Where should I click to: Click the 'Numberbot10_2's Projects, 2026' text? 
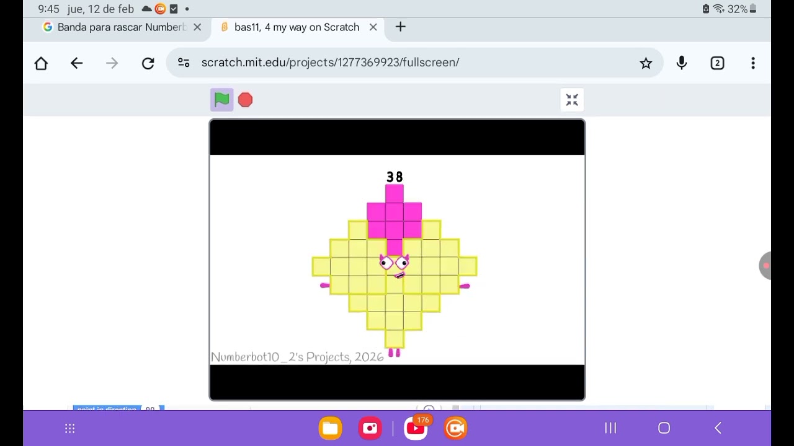coord(297,357)
